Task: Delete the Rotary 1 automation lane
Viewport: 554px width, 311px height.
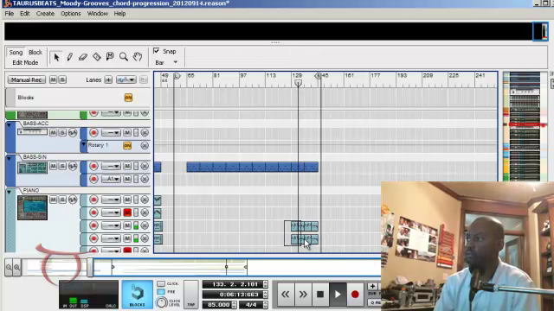Action: (x=145, y=145)
